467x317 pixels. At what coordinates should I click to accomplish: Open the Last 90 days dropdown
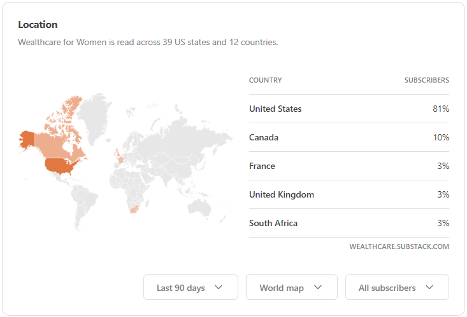pos(190,287)
